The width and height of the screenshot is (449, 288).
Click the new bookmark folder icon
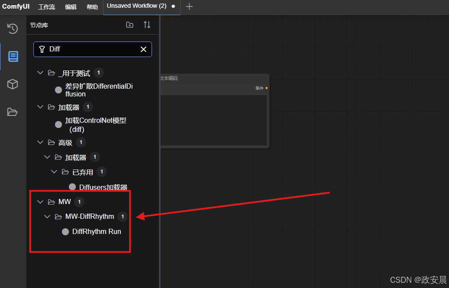pyautogui.click(x=130, y=25)
